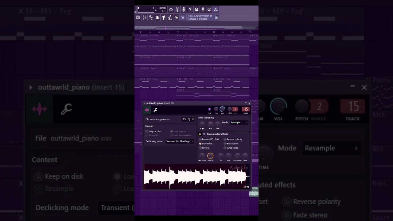
Task: Enable Load regions option
Action: [178, 131]
